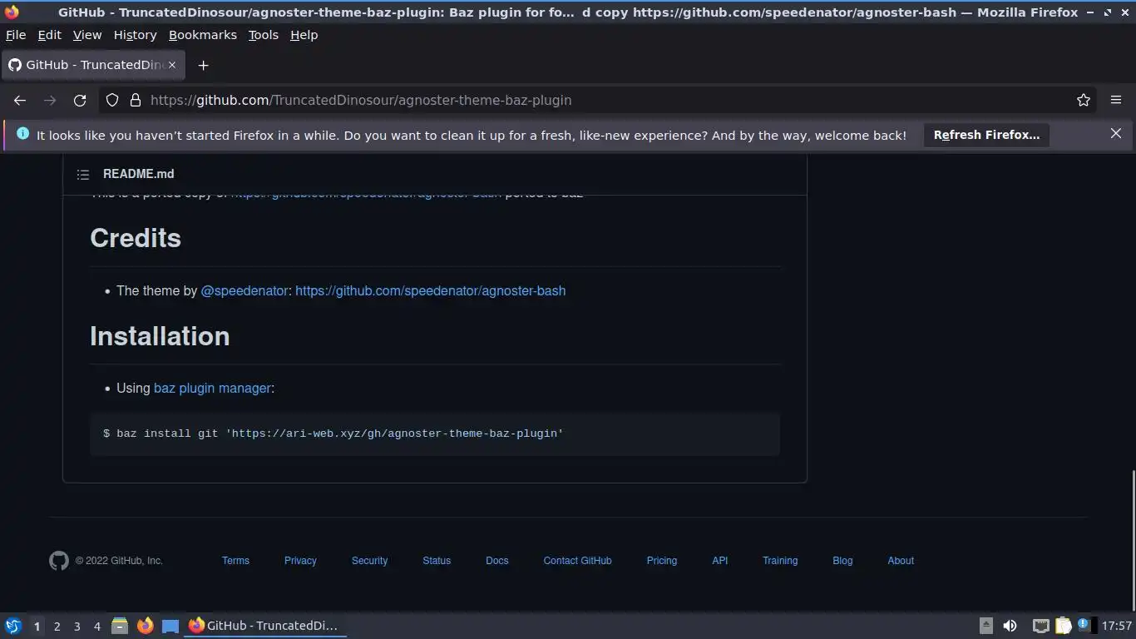Switch to virtual desktop 3

coord(77,626)
